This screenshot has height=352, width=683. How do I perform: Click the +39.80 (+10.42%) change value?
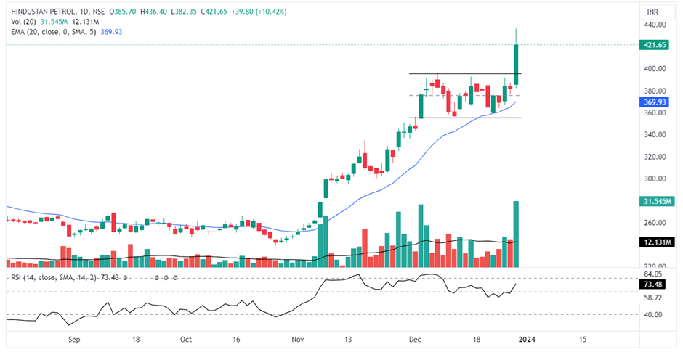click(270, 12)
